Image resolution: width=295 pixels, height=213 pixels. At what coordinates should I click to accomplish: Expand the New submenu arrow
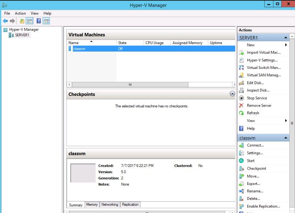tap(286, 45)
